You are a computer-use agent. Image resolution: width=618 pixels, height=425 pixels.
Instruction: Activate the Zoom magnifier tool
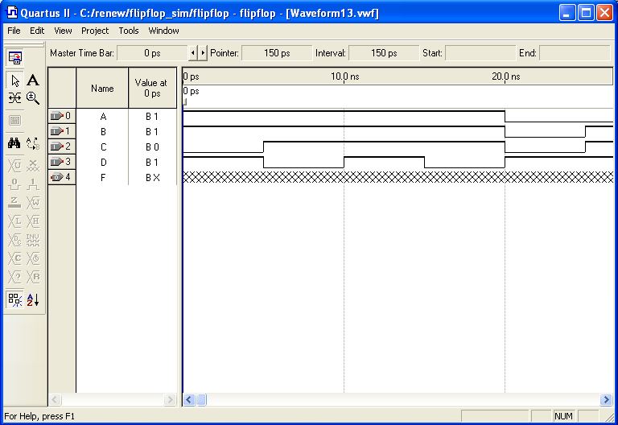point(33,98)
